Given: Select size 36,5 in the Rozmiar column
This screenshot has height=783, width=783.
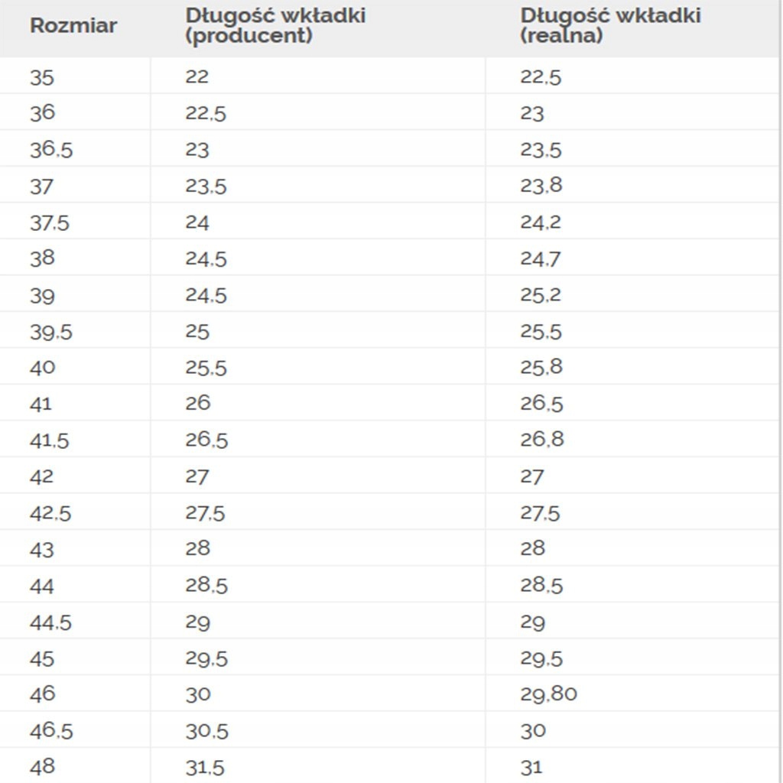Looking at the screenshot, I should pos(51,150).
